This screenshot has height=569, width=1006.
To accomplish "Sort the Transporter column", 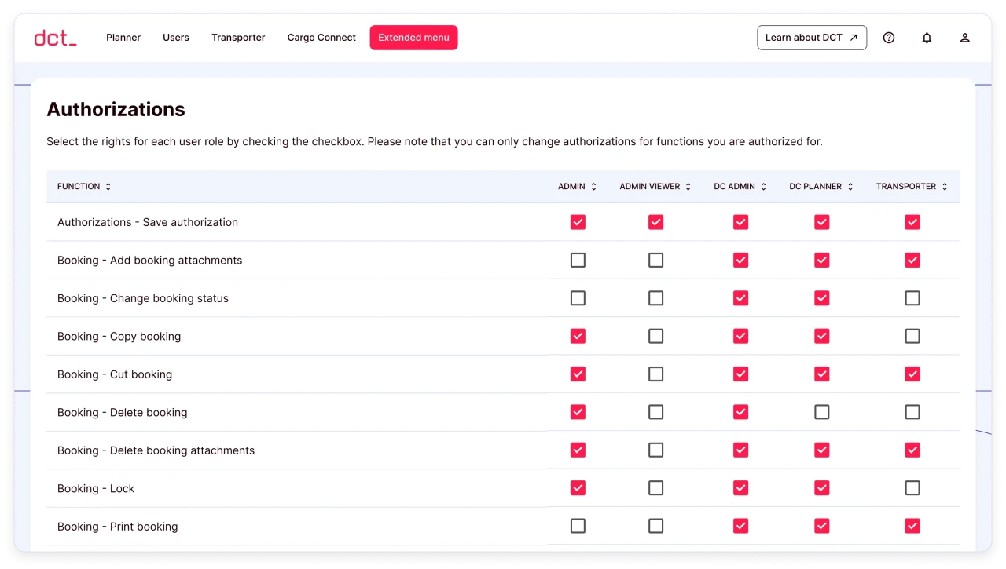I will point(944,187).
